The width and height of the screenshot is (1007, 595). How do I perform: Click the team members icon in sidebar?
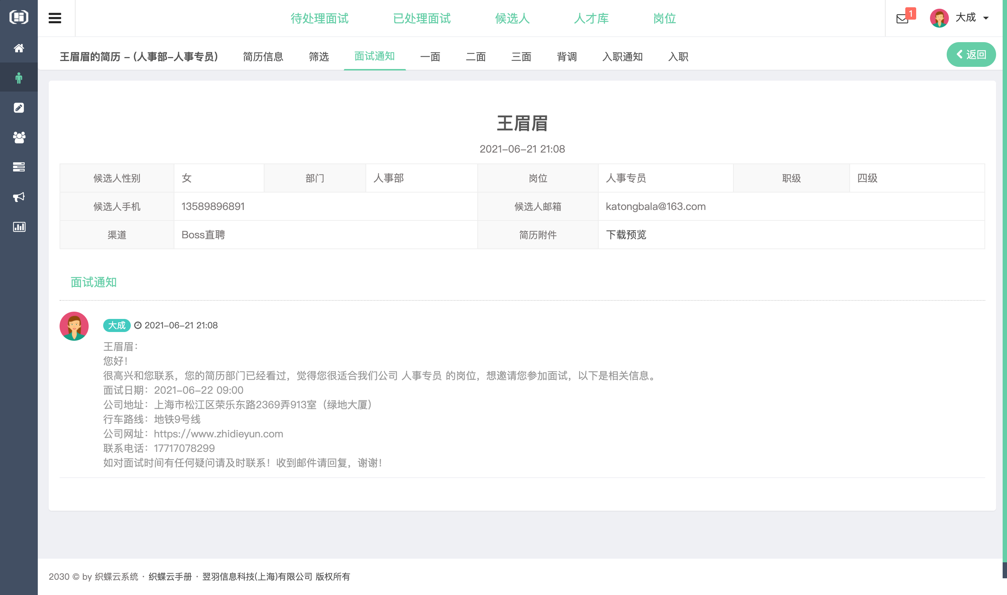point(19,138)
